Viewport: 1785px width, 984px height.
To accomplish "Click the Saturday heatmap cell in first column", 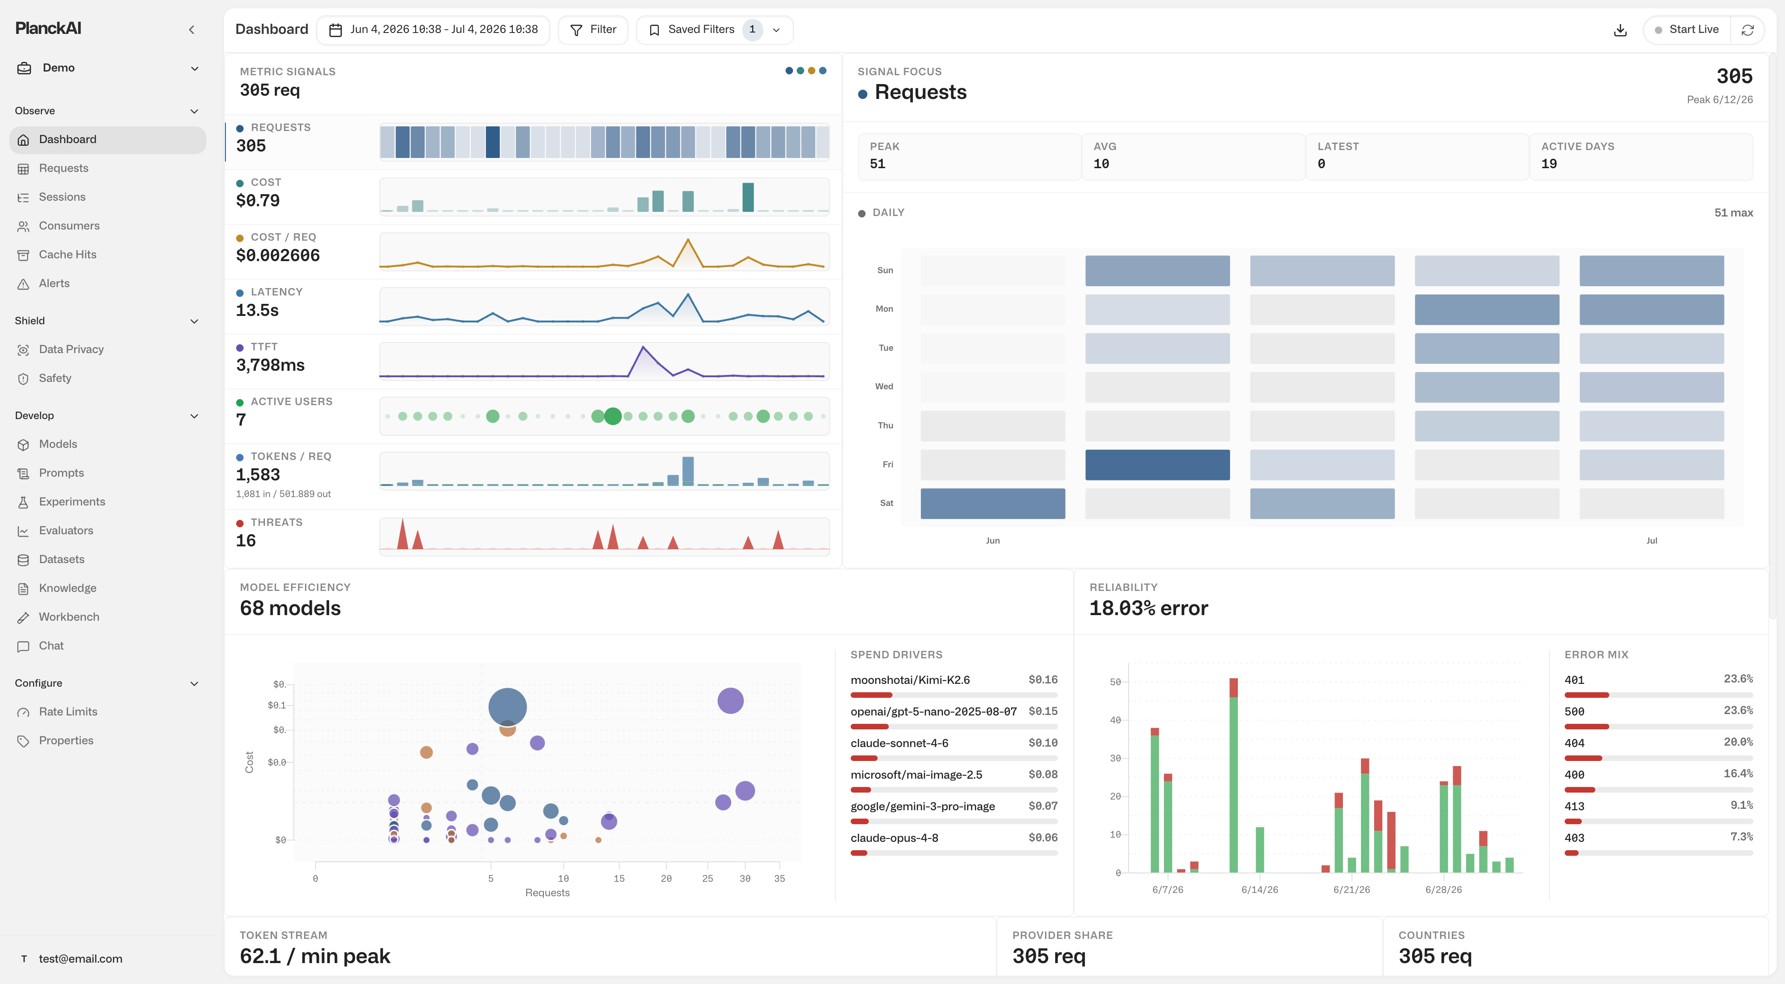I will tap(992, 504).
